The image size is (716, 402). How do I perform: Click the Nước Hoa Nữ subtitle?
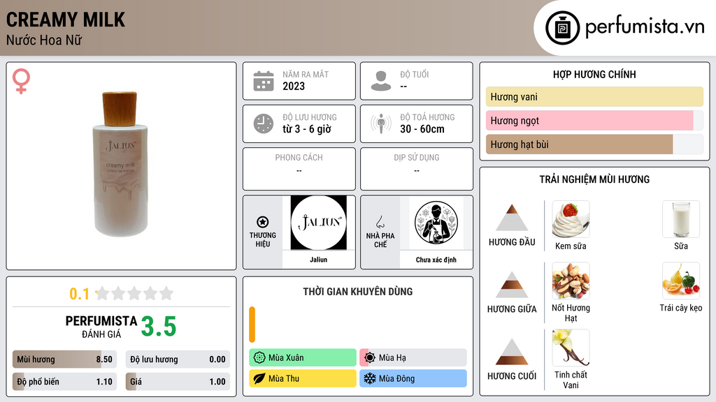pyautogui.click(x=44, y=40)
